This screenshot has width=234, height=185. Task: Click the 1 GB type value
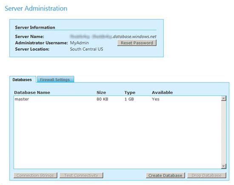(x=129, y=99)
